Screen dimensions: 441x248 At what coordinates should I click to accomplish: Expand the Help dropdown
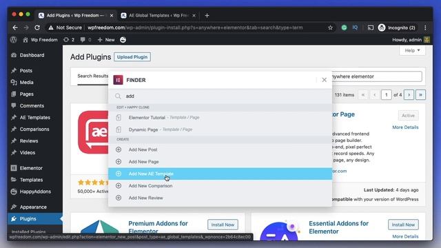[412, 50]
